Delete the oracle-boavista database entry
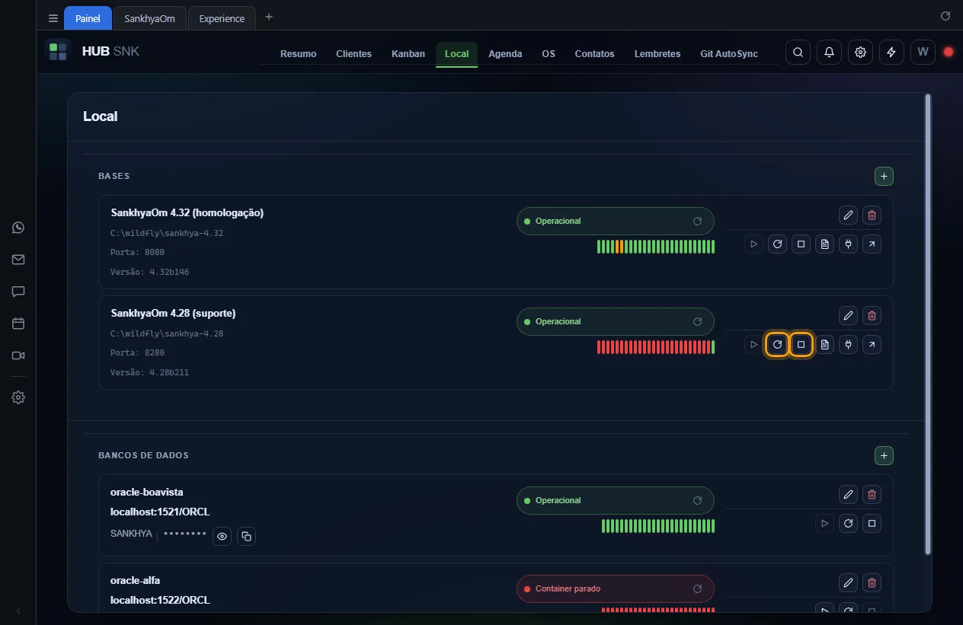963x625 pixels. pos(872,495)
